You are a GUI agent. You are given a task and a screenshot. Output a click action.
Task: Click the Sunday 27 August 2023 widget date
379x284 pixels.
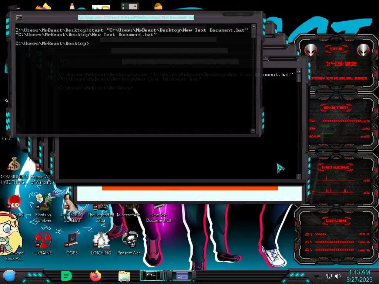[338, 78]
